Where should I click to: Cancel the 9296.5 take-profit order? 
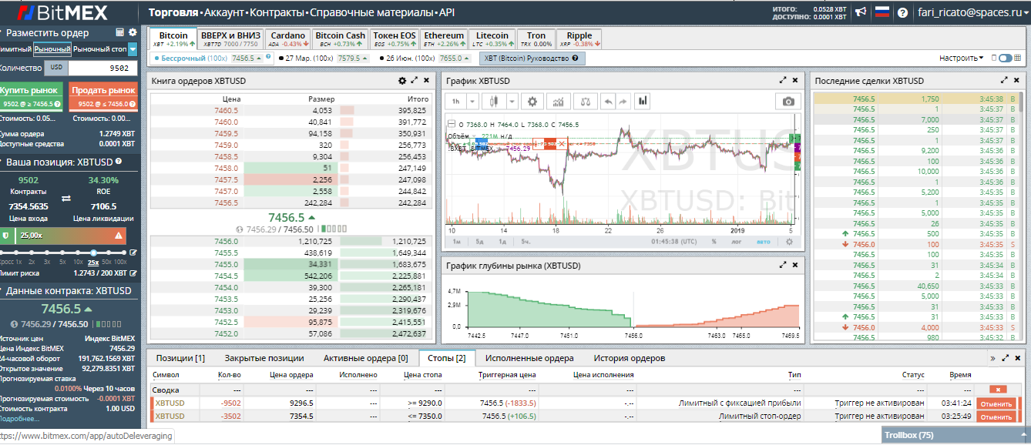coord(996,403)
